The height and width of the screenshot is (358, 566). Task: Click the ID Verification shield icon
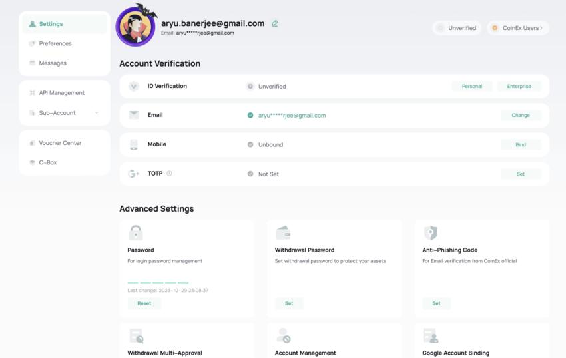[x=134, y=87]
